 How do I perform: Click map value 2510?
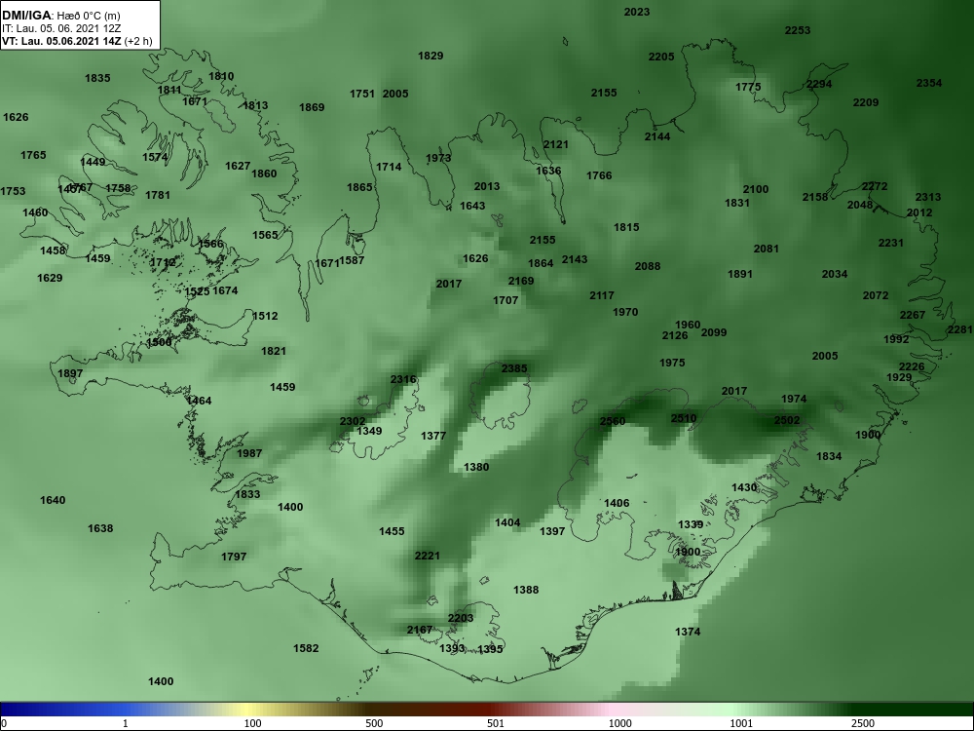pyautogui.click(x=684, y=418)
